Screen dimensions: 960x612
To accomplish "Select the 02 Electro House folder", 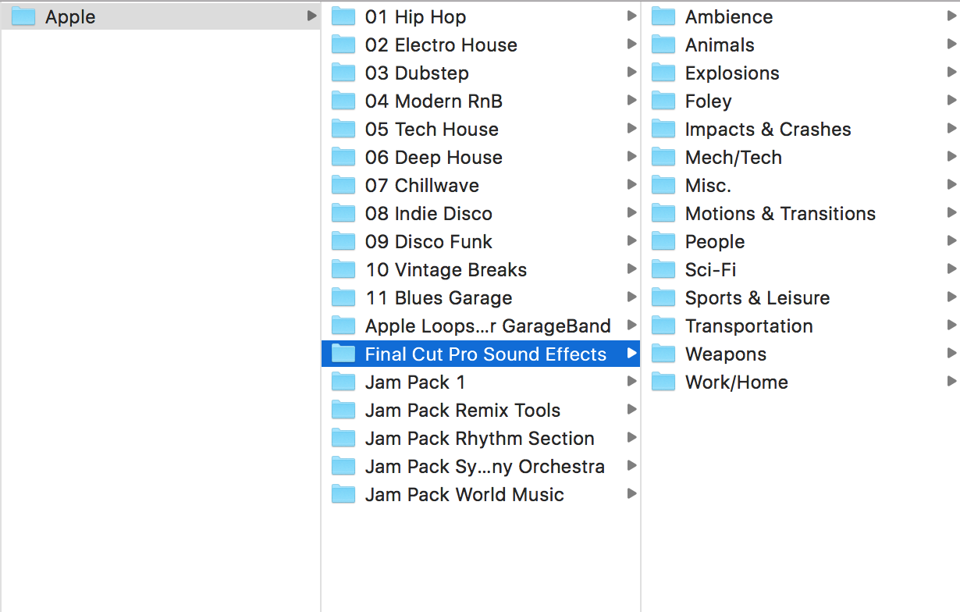I will tap(441, 44).
